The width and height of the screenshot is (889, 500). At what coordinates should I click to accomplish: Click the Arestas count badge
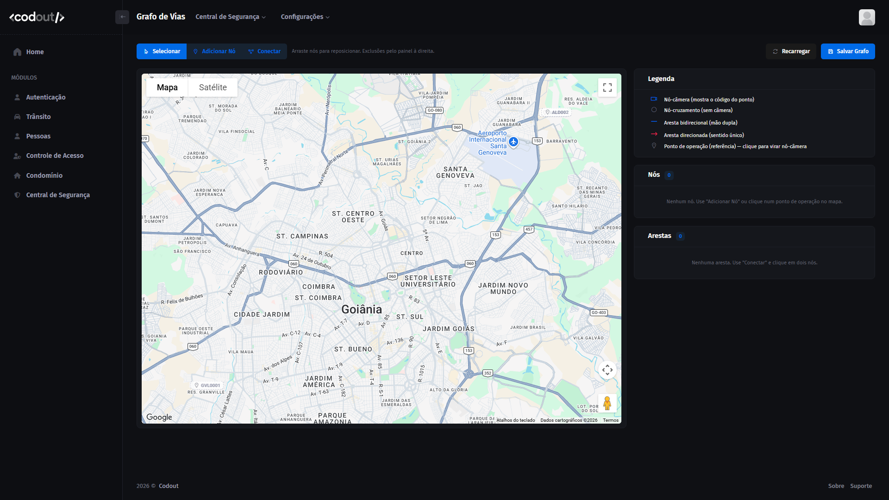tap(680, 236)
